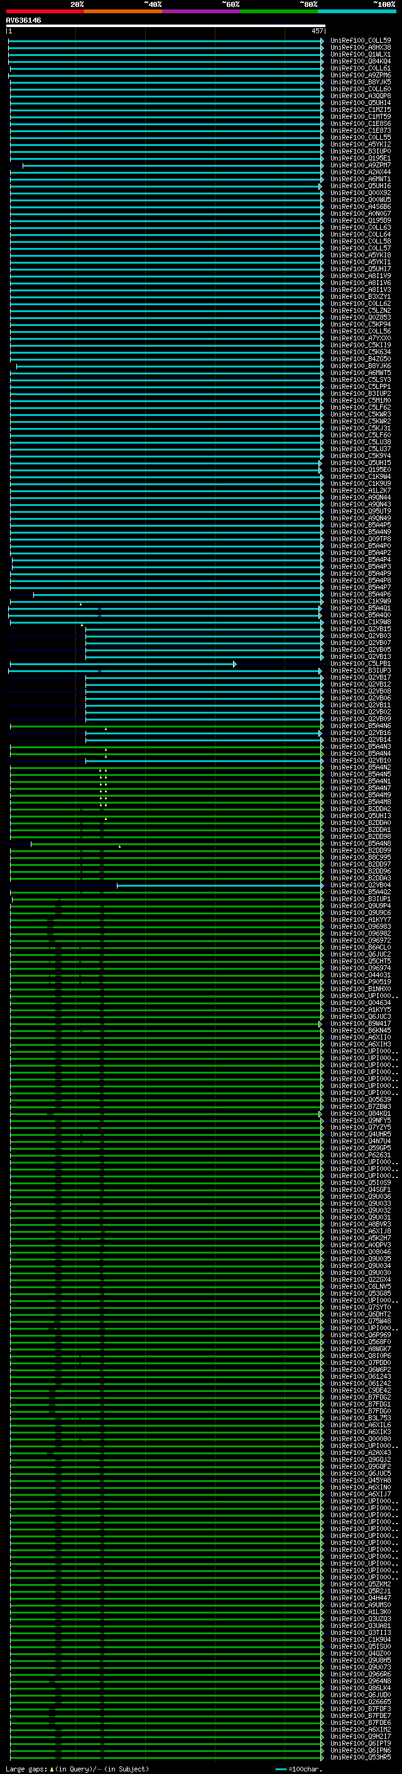Select hit label UniRef100_B5A4N3

tap(360, 746)
